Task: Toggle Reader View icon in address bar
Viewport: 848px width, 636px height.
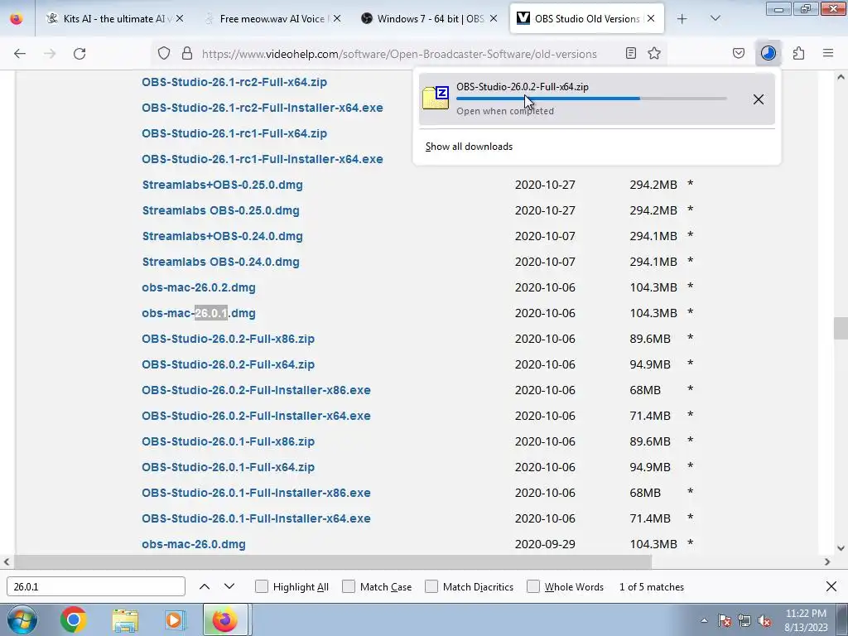Action: coord(630,54)
